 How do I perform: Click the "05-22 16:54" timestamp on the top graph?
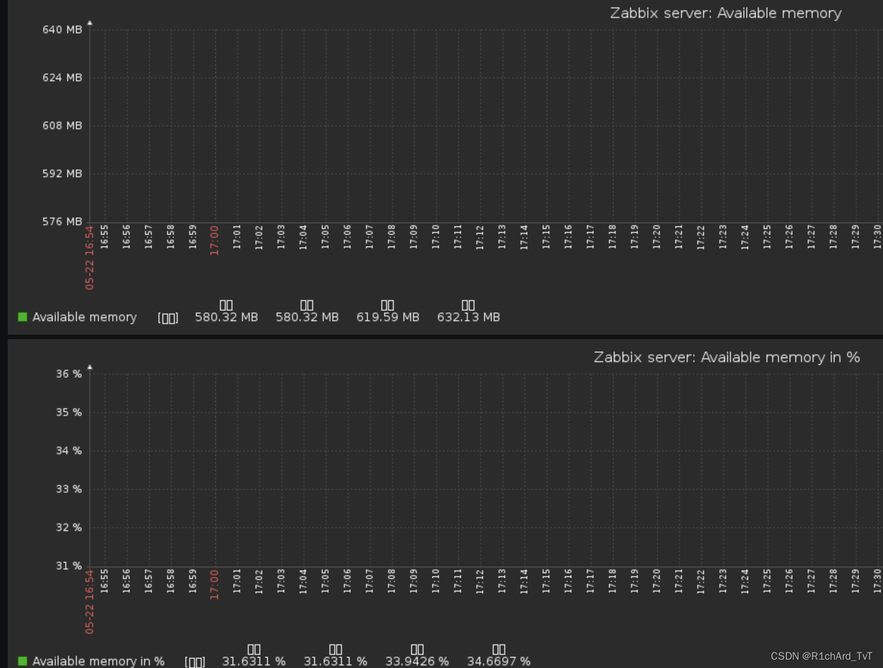coord(90,257)
